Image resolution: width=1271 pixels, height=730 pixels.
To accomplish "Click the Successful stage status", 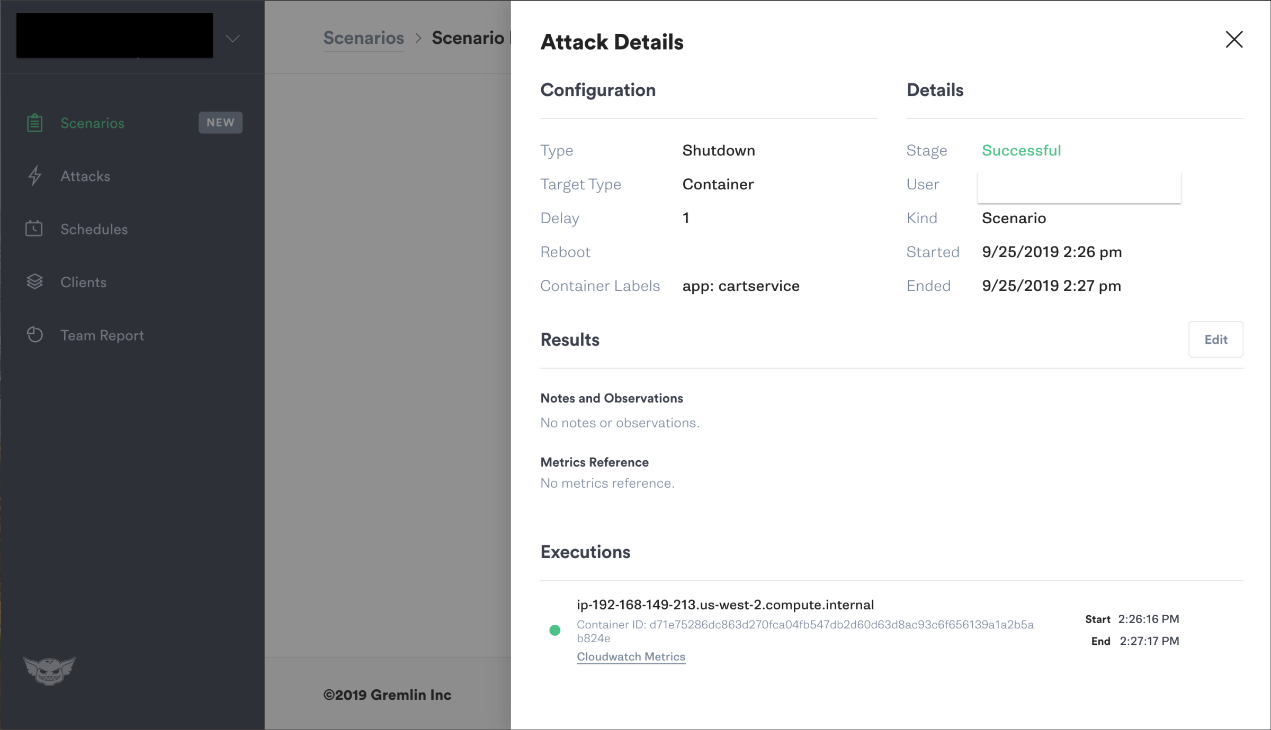I will click(1021, 150).
